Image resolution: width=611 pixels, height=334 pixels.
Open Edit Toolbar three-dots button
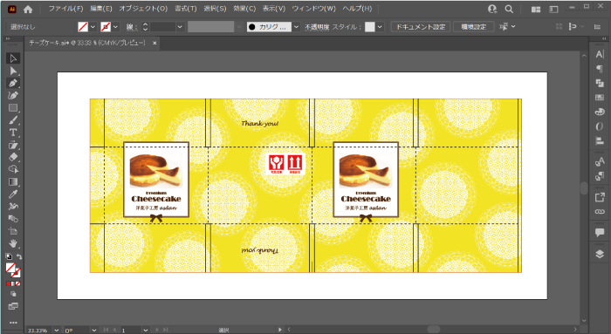[x=13, y=323]
